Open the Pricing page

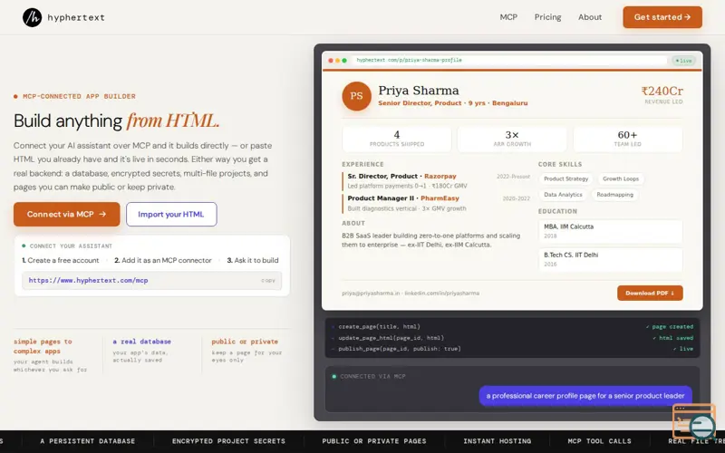tap(547, 17)
